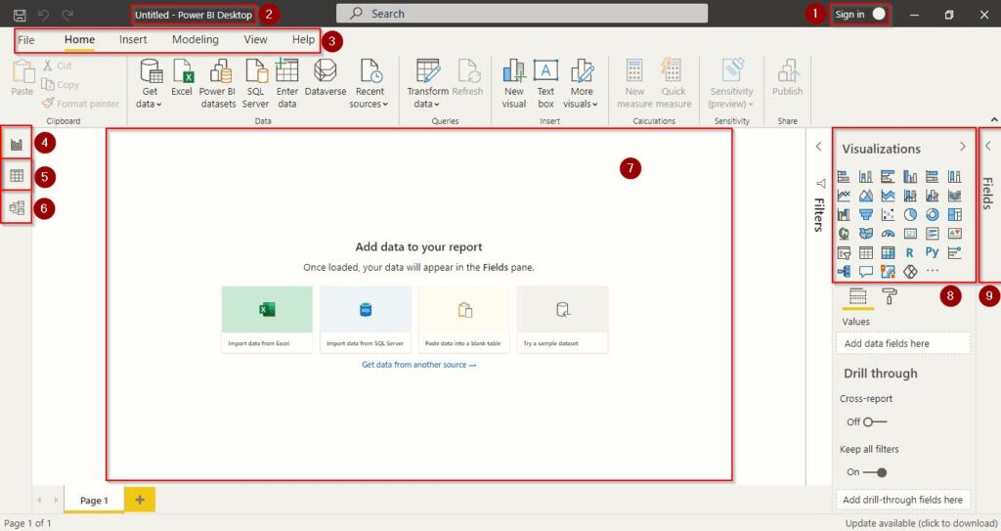Click the Publish button
This screenshot has height=531, width=1001.
pyautogui.click(x=788, y=78)
